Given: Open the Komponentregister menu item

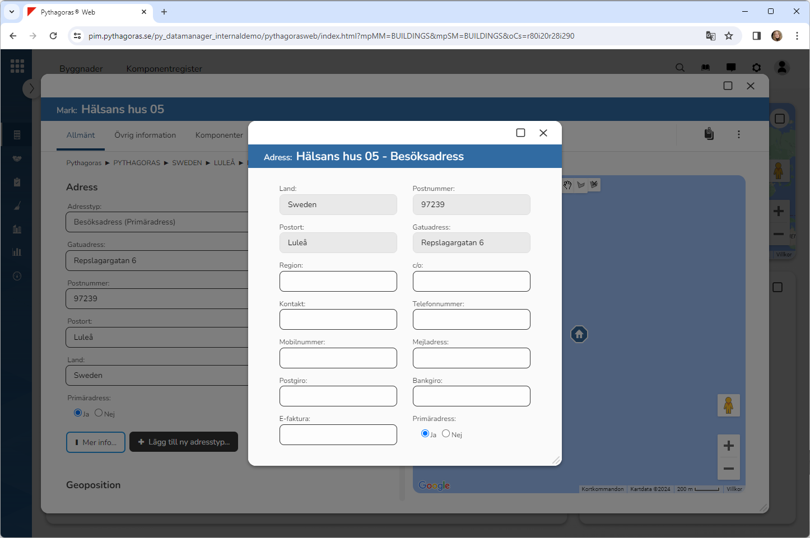Looking at the screenshot, I should tap(164, 69).
